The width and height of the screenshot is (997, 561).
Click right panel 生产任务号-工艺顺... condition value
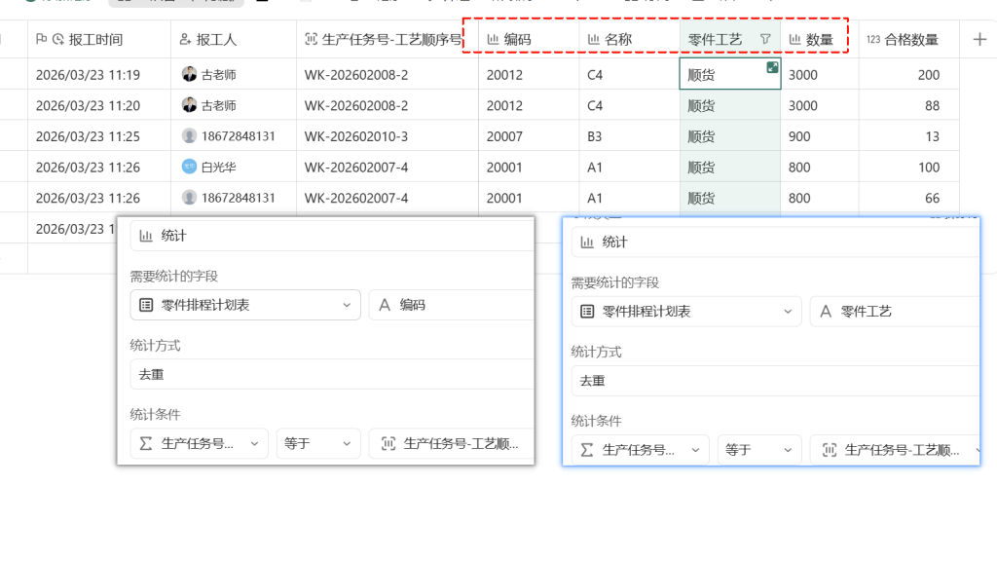click(x=895, y=450)
